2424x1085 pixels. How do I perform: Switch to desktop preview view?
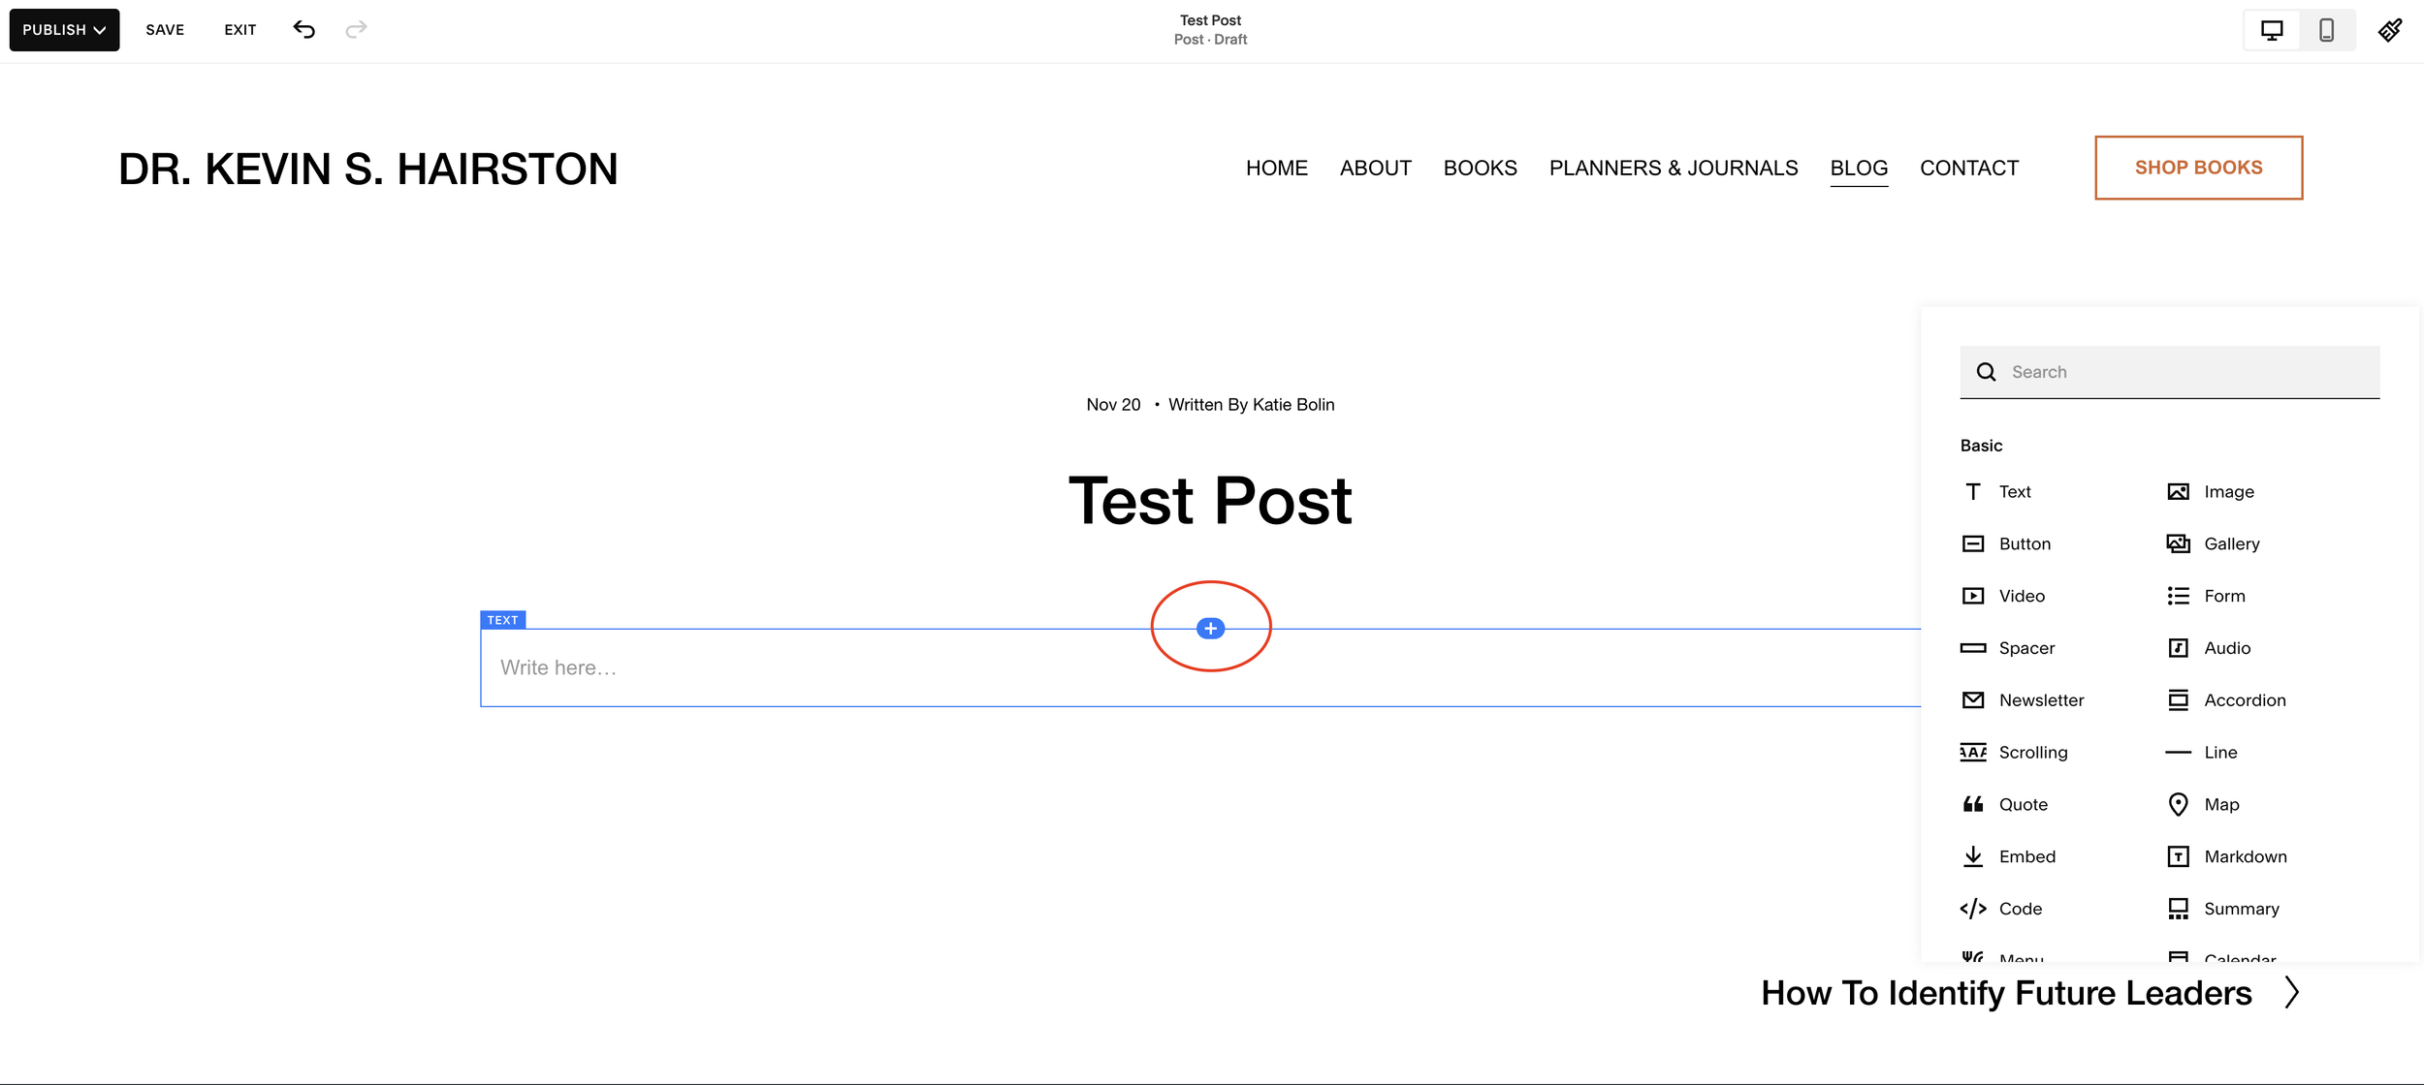[2272, 30]
